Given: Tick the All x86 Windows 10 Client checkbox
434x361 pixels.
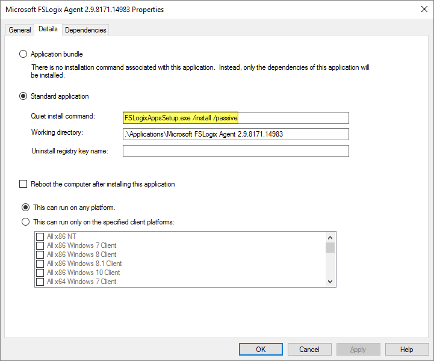Looking at the screenshot, I should point(40,273).
